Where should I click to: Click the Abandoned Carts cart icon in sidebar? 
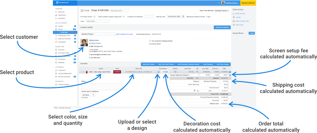[x=56, y=36]
